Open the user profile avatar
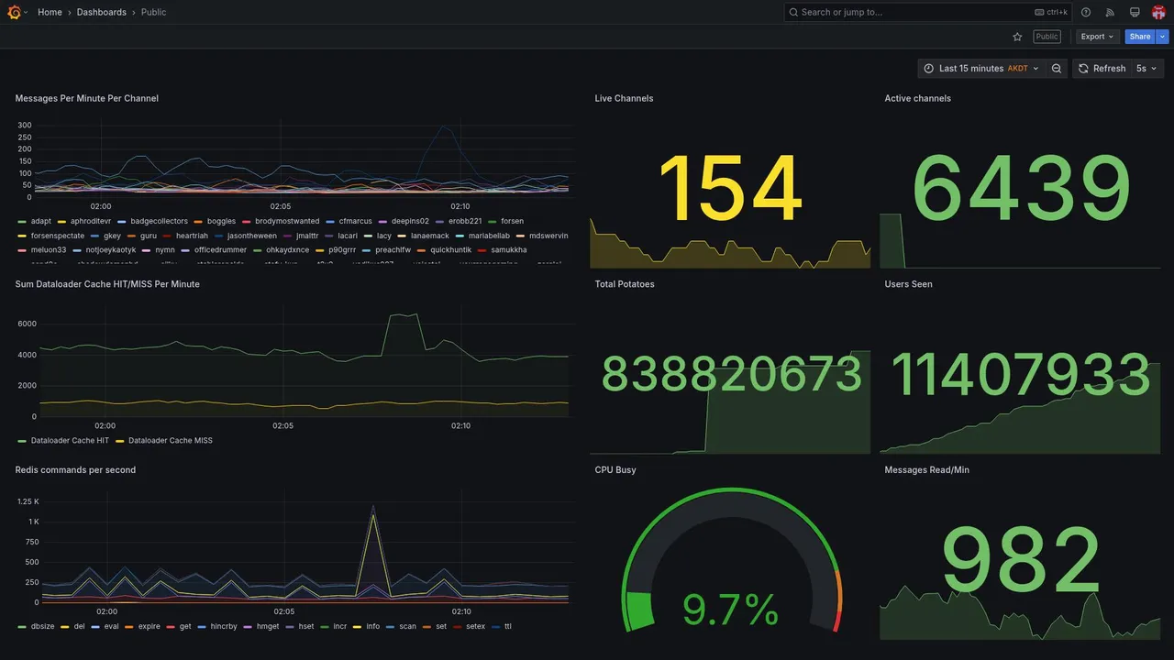1174x660 pixels. tap(1158, 12)
